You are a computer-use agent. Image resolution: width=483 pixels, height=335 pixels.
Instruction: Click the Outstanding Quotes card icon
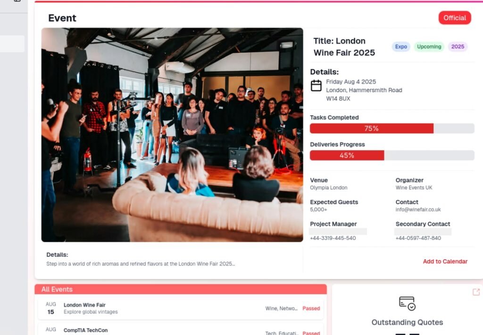(407, 303)
